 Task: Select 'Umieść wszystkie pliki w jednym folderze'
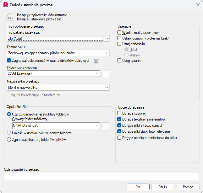9,133
